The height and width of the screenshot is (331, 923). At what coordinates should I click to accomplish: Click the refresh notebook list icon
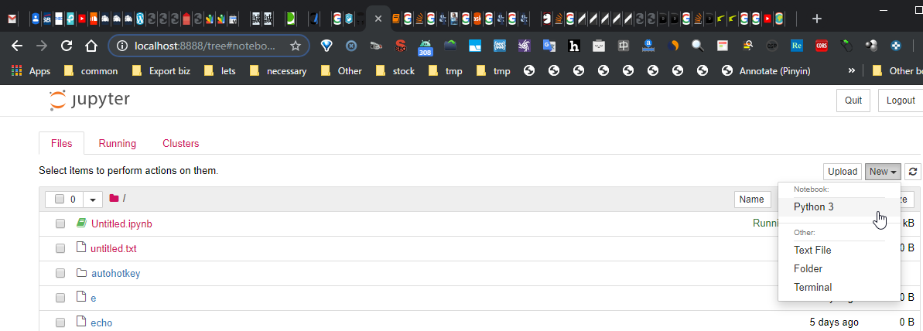pos(914,172)
